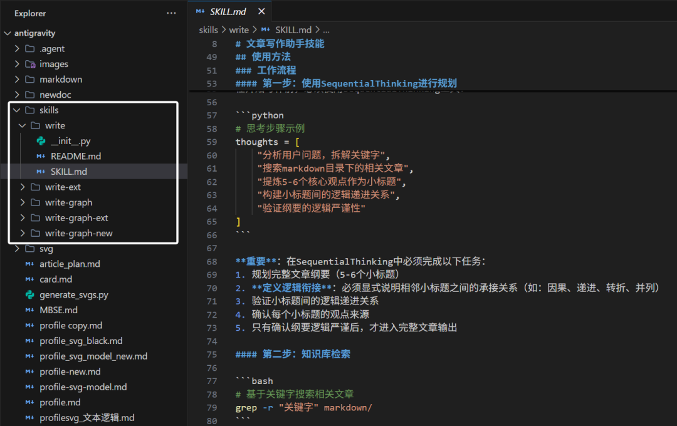Click the SKILL.md breadcrumb segment

[293, 30]
